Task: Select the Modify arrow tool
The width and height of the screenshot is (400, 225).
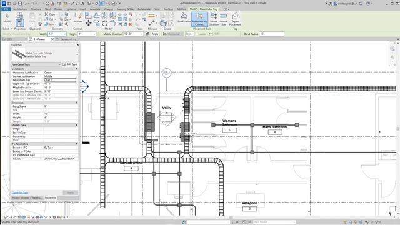Action: point(7,18)
